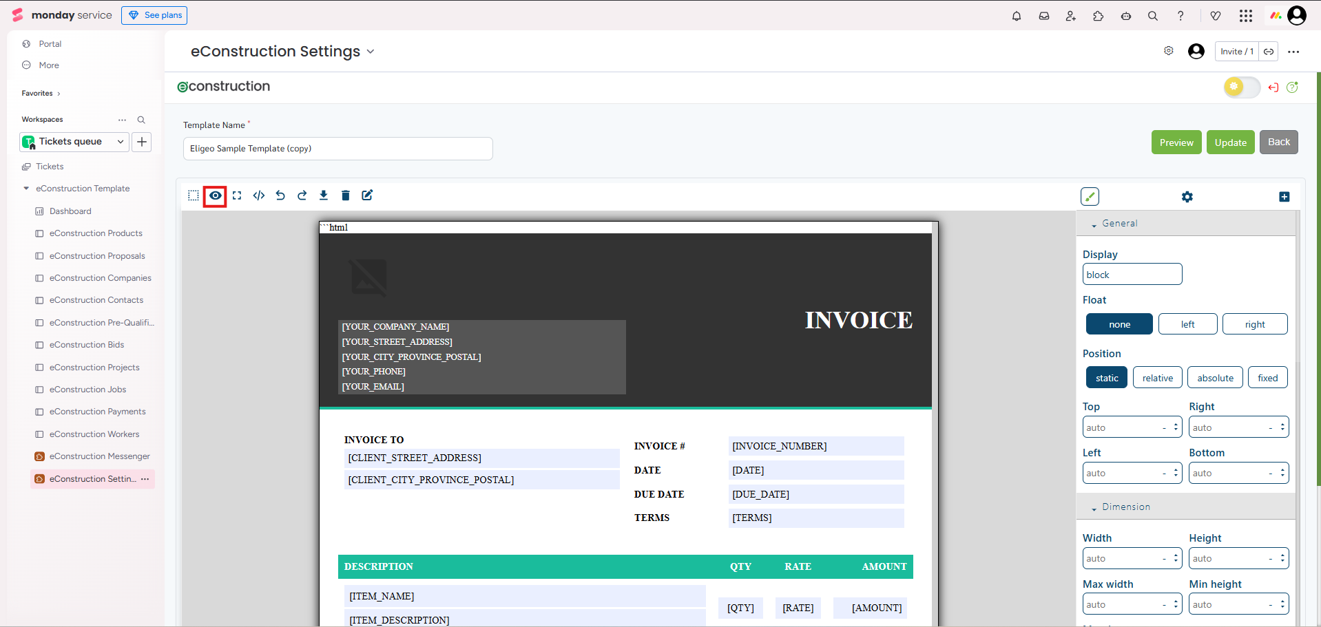The image size is (1321, 627).
Task: Toggle fullscreen editor mode icon
Action: point(237,195)
